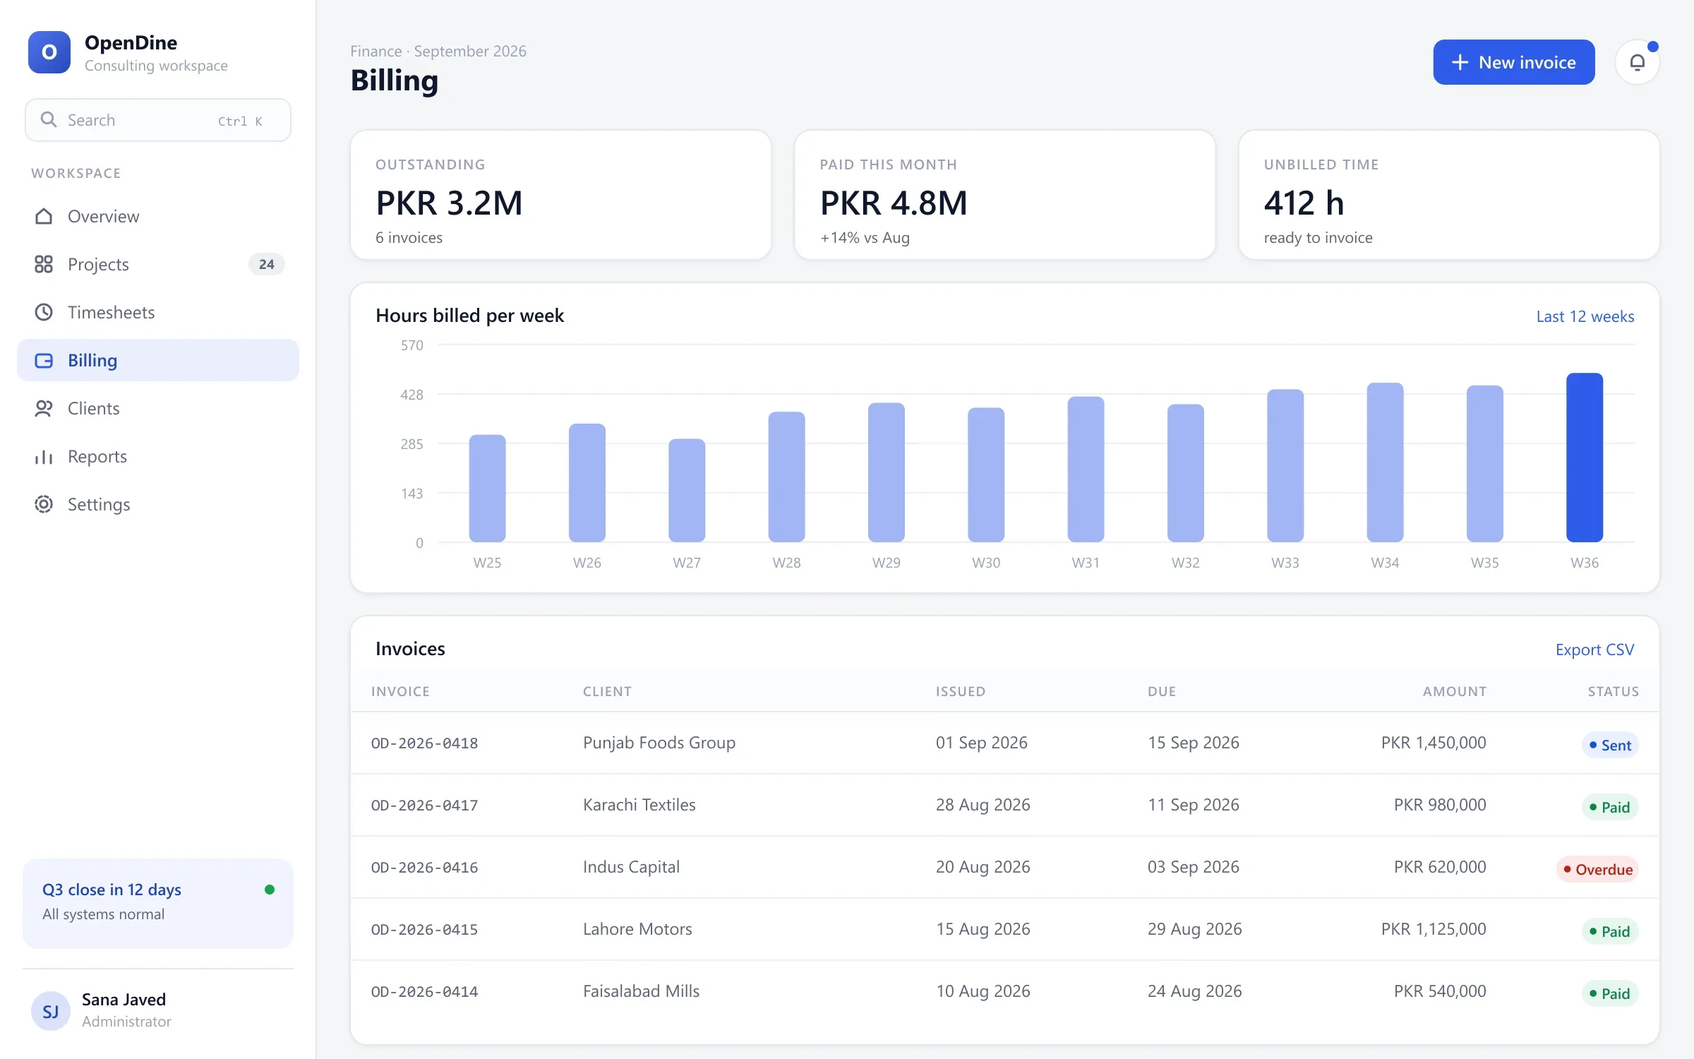Select the Billing menu item
Viewport: 1694px width, 1059px height.
coord(158,360)
